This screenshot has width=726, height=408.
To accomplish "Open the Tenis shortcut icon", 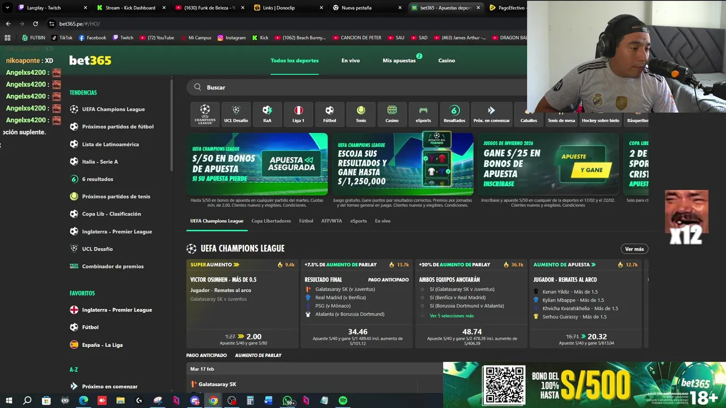I will pos(361,114).
